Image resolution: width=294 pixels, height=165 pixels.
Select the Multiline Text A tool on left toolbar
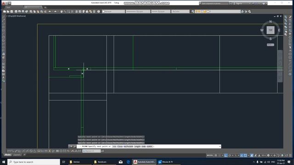click(3, 77)
